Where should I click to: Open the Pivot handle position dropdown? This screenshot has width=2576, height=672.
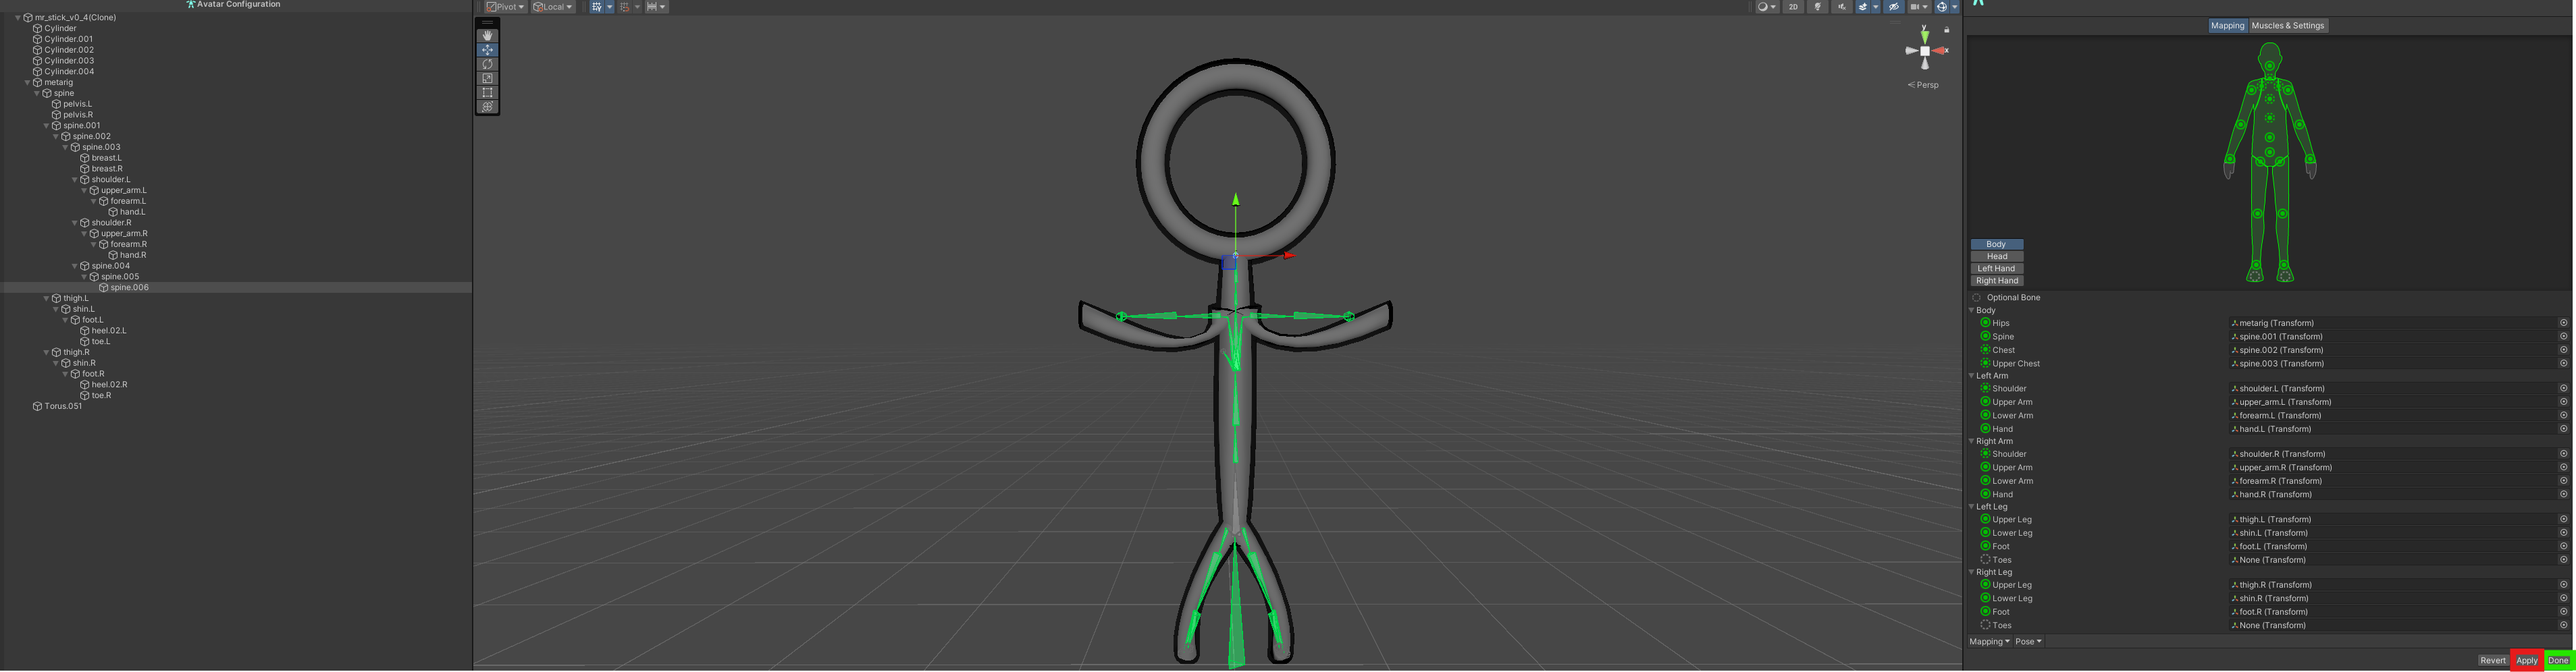click(x=506, y=7)
